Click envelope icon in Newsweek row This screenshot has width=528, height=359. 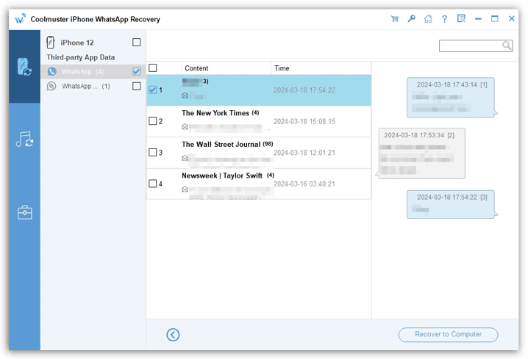point(185,189)
